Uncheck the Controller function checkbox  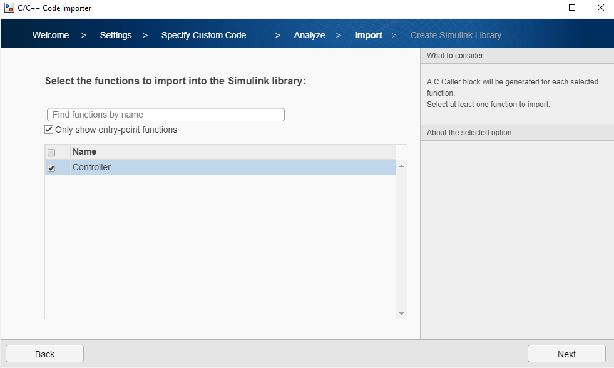(x=51, y=168)
